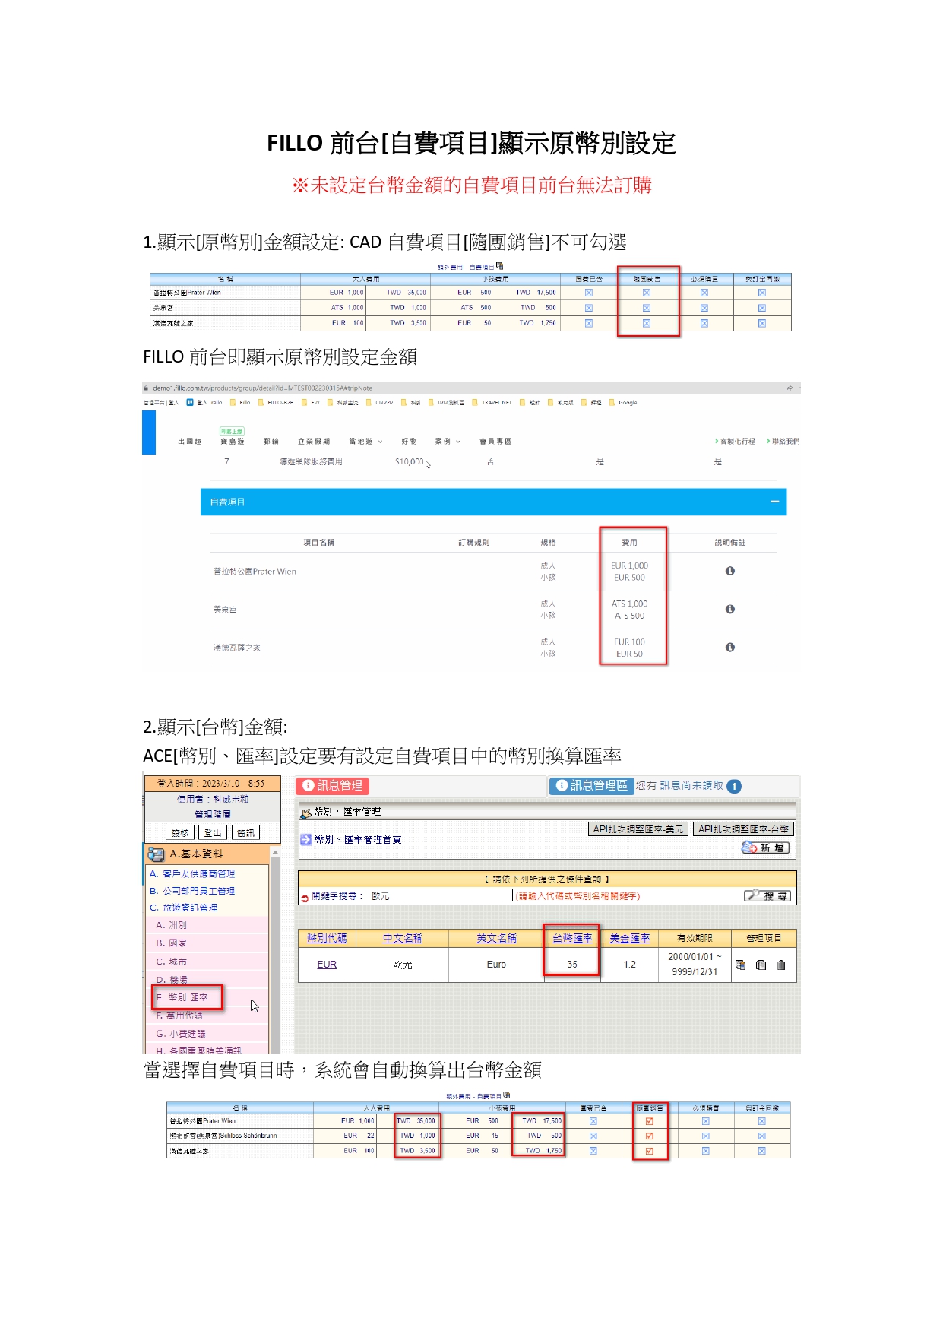Open the Google bookmark folder
The width and height of the screenshot is (943, 1334).
click(623, 403)
